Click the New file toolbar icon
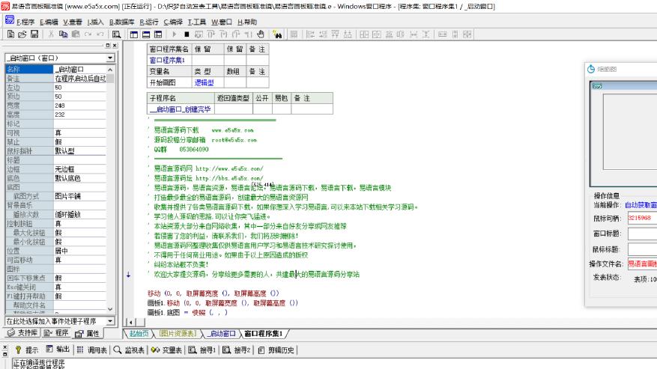The height and width of the screenshot is (369, 657). 10,34
